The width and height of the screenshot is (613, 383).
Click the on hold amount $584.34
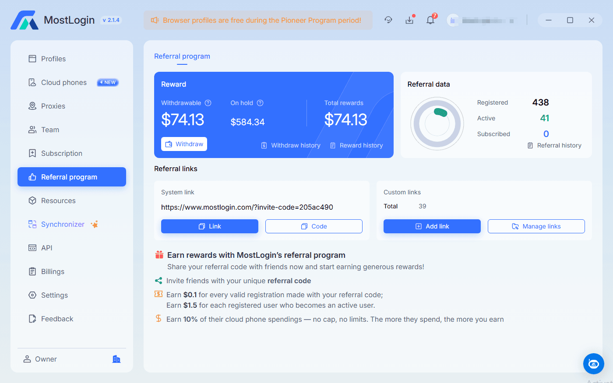point(248,122)
